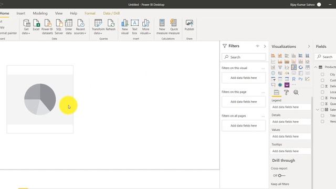This screenshot has width=336, height=189.
Task: Toggle Filters pane visibility eye icon
Action: coord(258,46)
